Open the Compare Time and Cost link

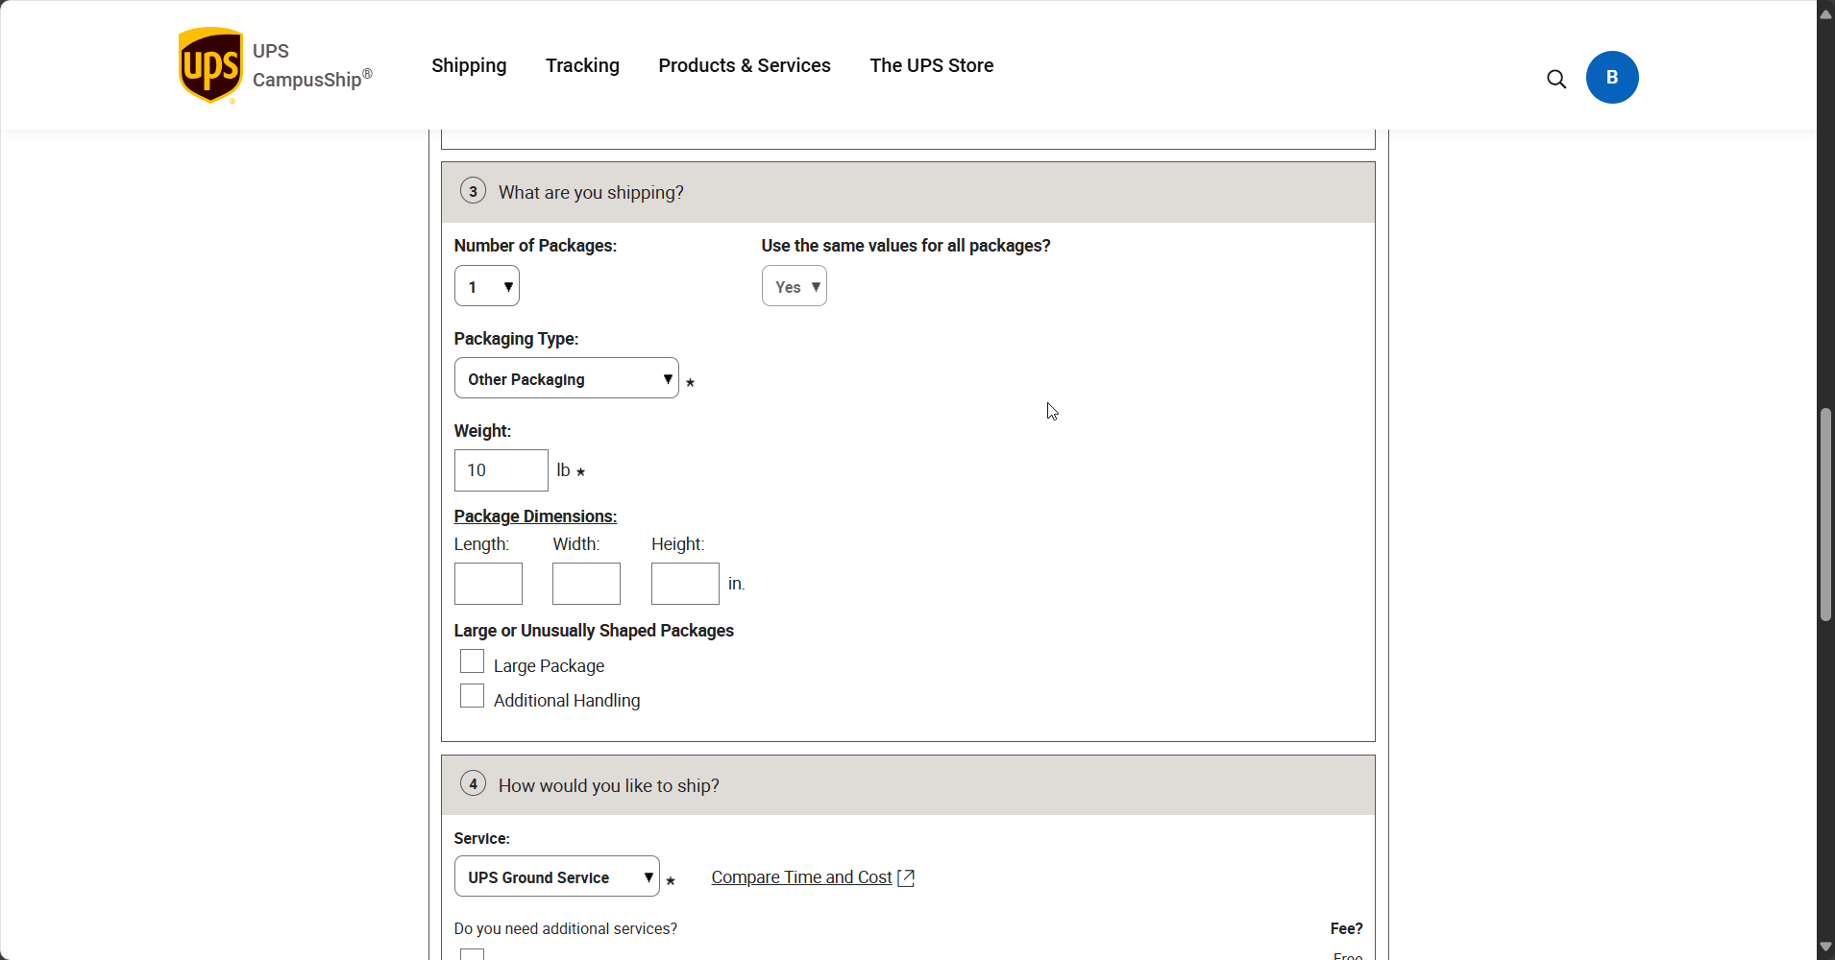click(801, 877)
